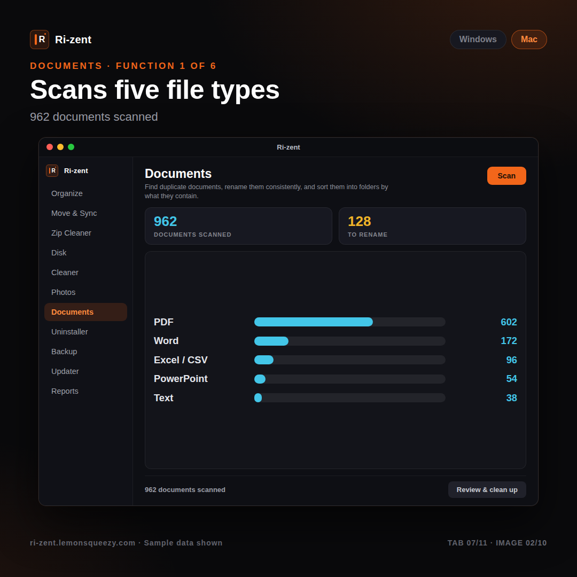
Task: Click the status text '962 documents scanned' in footer
Action: [185, 490]
